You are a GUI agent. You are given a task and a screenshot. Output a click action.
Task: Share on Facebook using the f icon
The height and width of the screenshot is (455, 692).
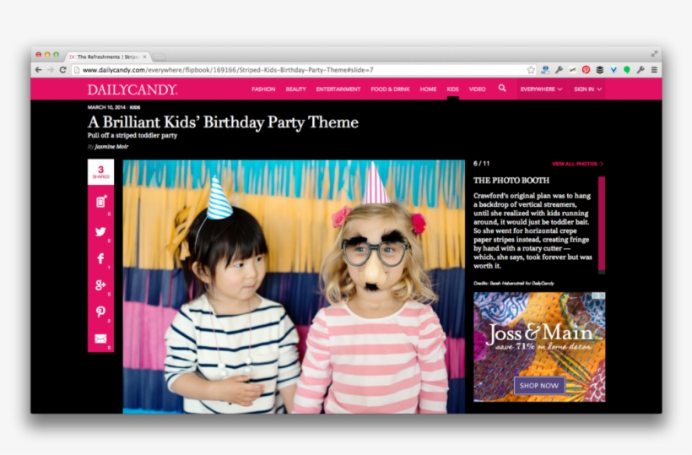click(x=100, y=258)
